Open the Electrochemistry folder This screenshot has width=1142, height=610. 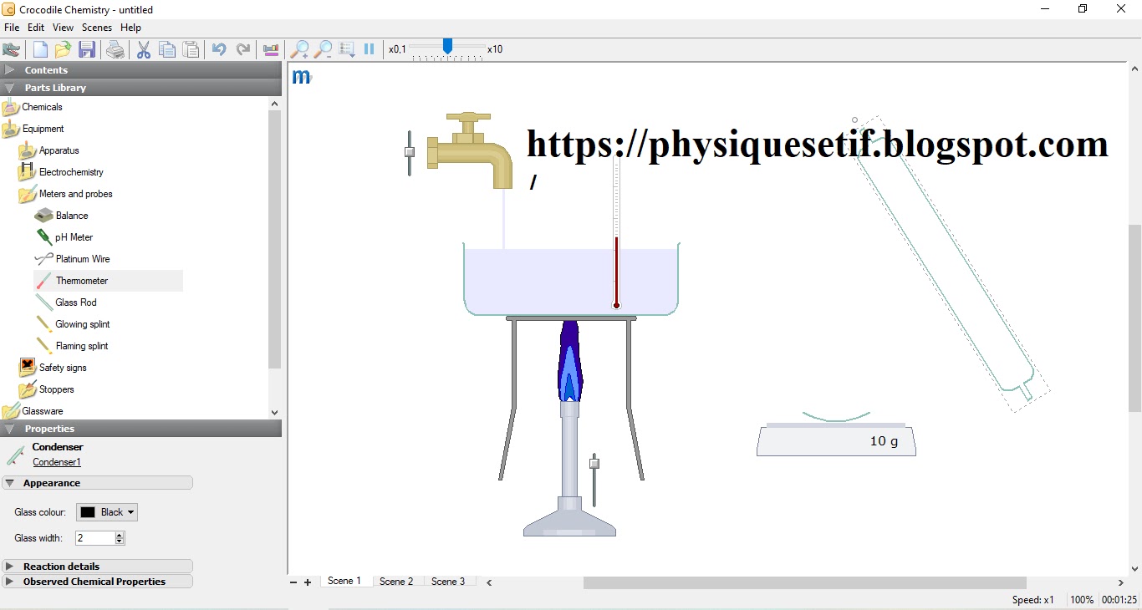click(61, 172)
